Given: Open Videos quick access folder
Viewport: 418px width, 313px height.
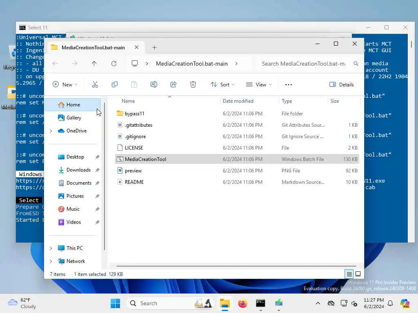Looking at the screenshot, I should [x=73, y=222].
